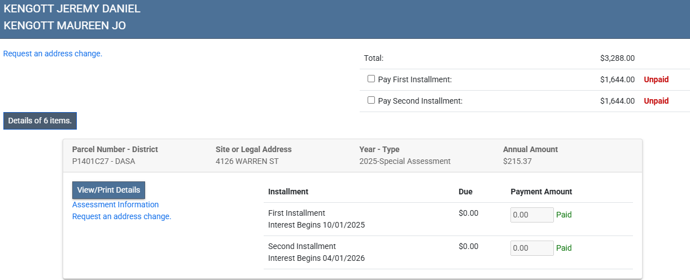Click the green Paid label for First Installment
The height and width of the screenshot is (280, 690).
click(564, 215)
